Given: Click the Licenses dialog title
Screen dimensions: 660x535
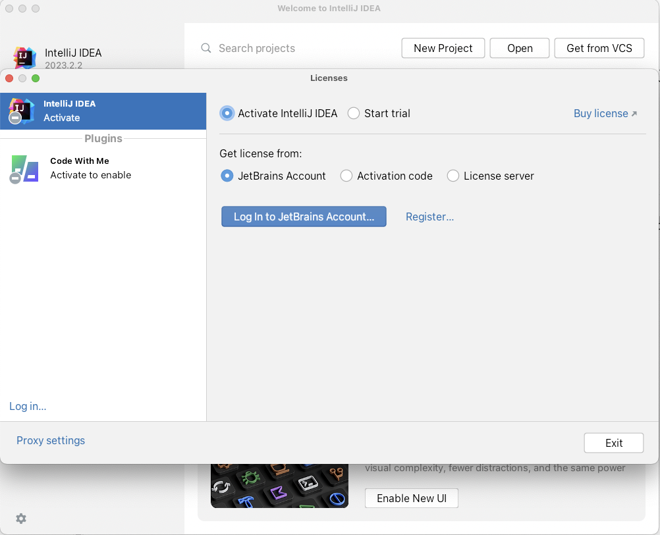Looking at the screenshot, I should tap(329, 78).
